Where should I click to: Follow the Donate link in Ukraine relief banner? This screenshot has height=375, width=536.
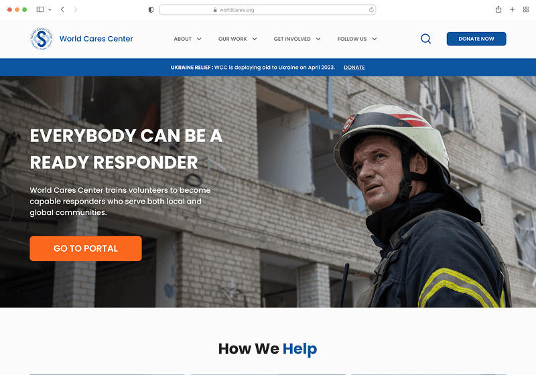click(x=354, y=67)
